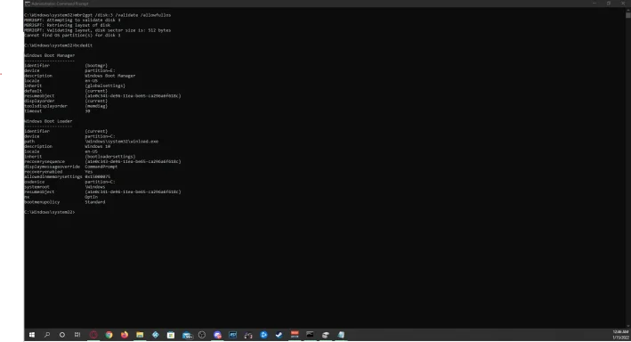631x342 pixels.
Task: Open Task View on the taskbar
Action: coord(77,335)
